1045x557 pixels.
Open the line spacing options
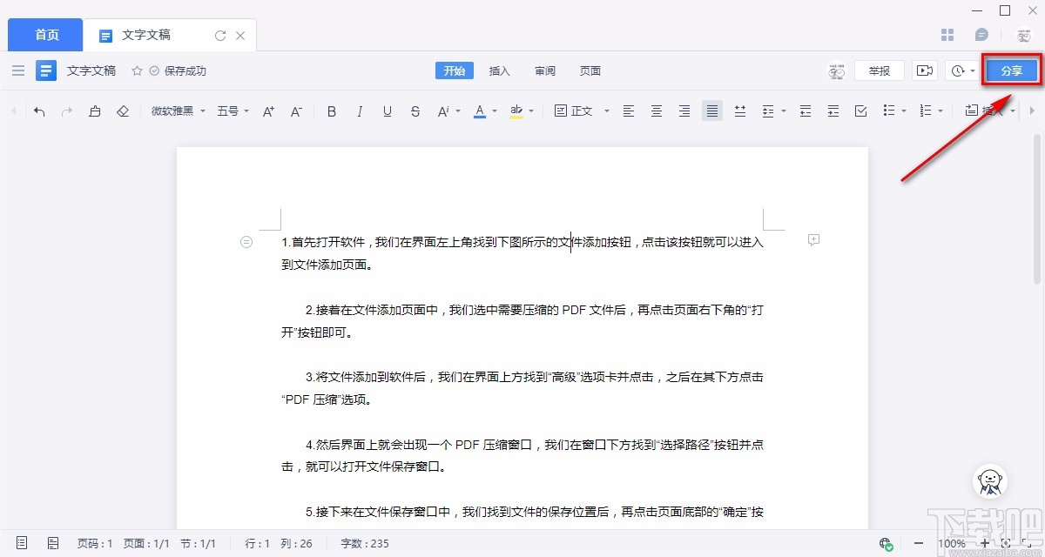[x=773, y=111]
